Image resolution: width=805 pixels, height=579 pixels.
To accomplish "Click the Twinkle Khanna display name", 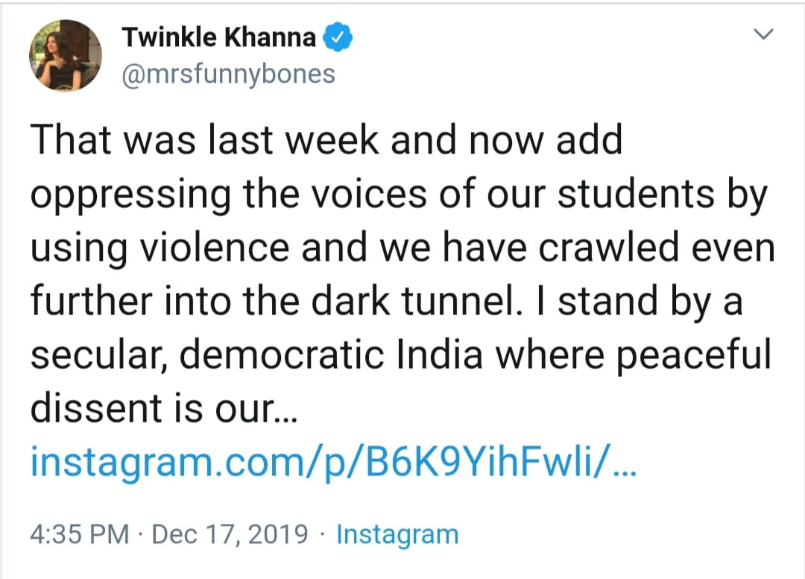I will (218, 37).
